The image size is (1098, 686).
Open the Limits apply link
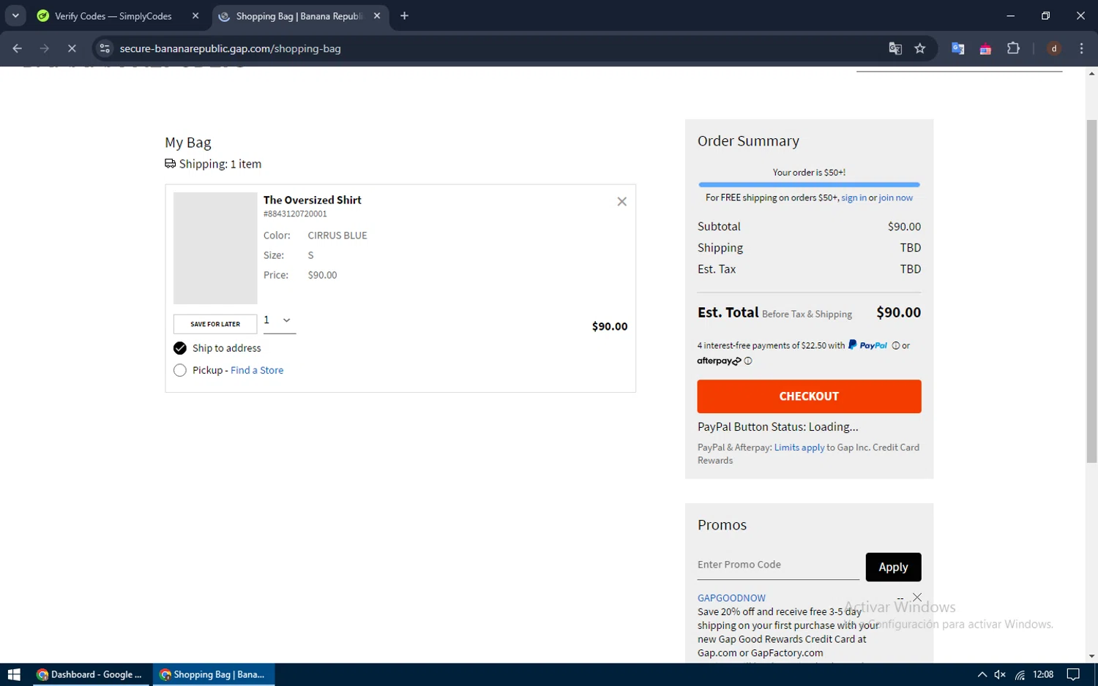(799, 448)
